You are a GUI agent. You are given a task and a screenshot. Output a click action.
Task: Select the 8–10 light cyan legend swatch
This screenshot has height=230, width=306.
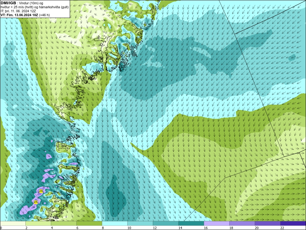click(x=115, y=223)
